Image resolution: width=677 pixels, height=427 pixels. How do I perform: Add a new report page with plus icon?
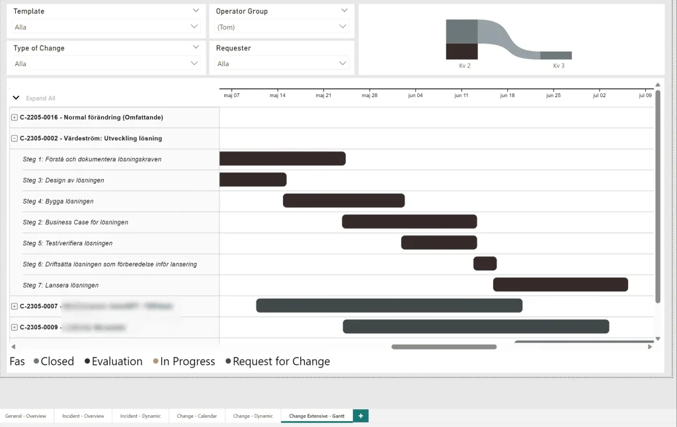point(360,416)
